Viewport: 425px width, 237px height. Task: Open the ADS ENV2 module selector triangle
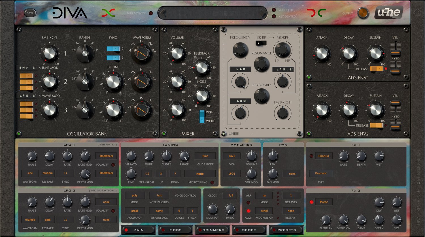point(309,133)
